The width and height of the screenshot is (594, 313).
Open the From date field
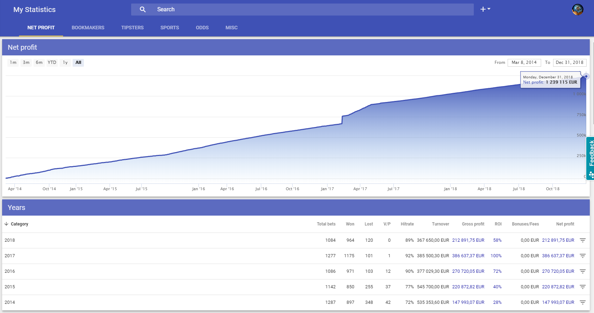(524, 62)
